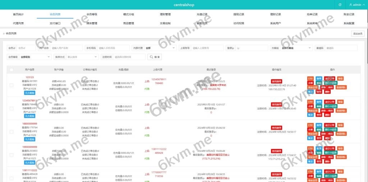This screenshot has height=182, width=368.
Task: Click the 最近登录 column header
Action: 211,70
